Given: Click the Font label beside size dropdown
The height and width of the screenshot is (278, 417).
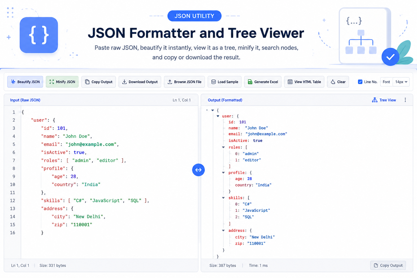Looking at the screenshot, I should click(386, 82).
